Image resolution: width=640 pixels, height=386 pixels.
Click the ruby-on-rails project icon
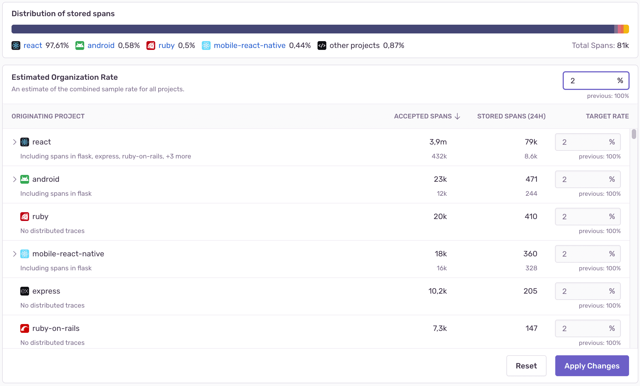25,328
